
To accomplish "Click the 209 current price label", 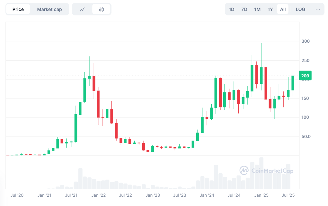I will pyautogui.click(x=305, y=76).
